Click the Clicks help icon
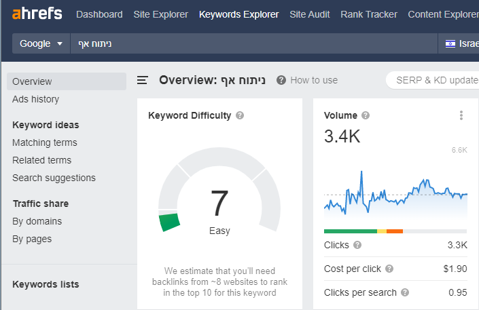Image resolution: width=479 pixels, height=310 pixels. coord(357,245)
